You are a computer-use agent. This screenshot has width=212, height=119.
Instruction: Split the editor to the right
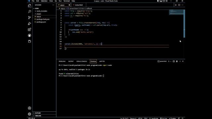click(x=179, y=5)
